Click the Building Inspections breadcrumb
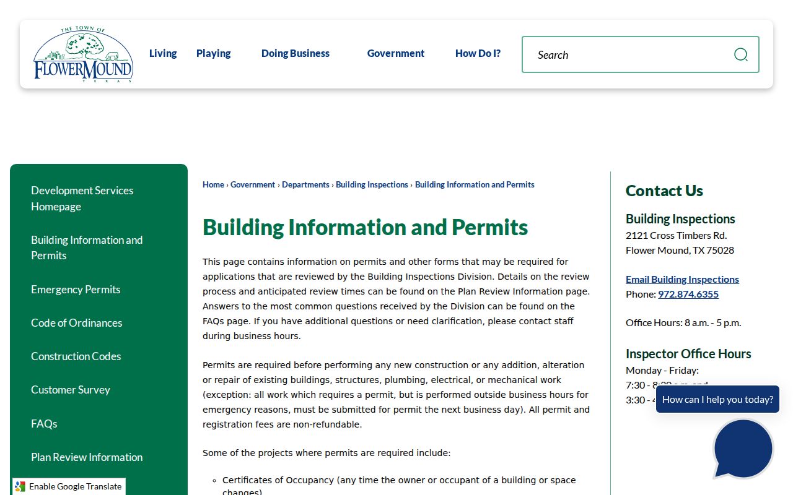The height and width of the screenshot is (495, 793). coord(372,184)
